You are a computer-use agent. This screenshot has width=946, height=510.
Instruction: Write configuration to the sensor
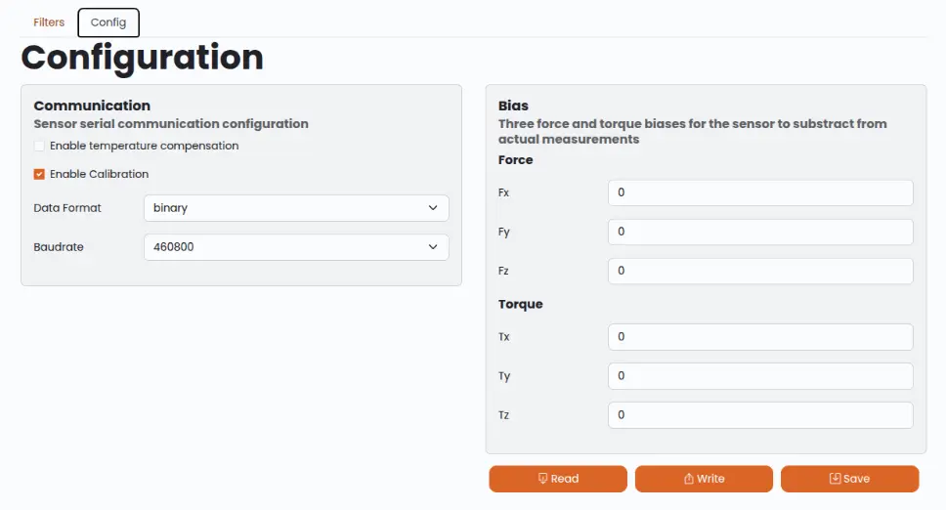704,479
